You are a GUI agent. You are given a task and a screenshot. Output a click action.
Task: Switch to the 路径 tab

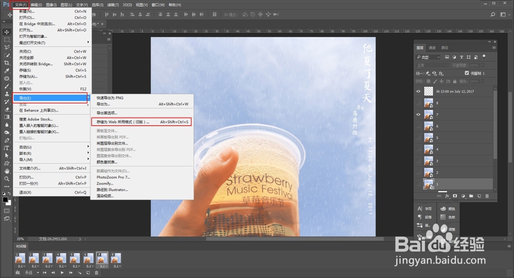coord(445,48)
